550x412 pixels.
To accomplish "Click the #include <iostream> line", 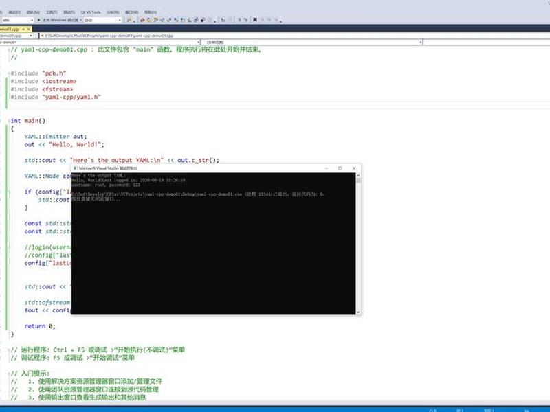I will (43, 81).
